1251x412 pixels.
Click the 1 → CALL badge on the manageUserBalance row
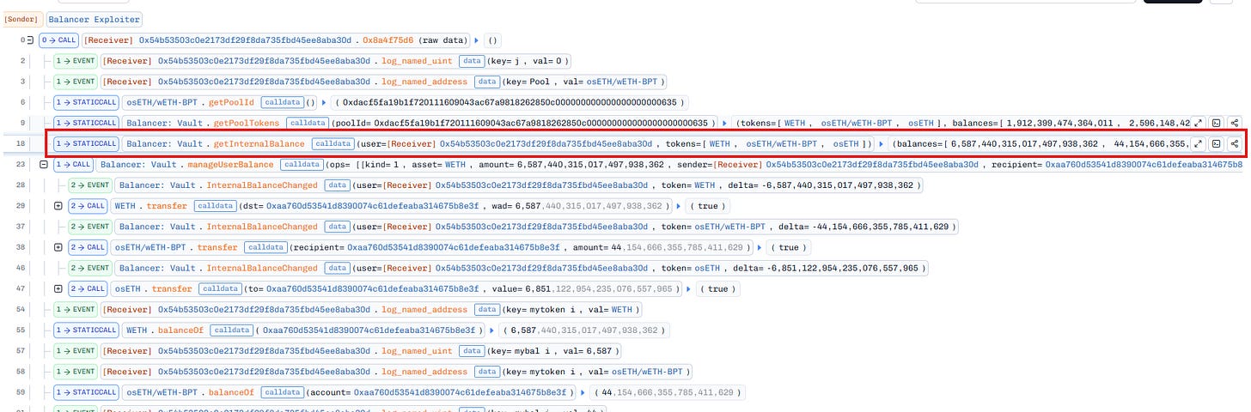[74, 164]
